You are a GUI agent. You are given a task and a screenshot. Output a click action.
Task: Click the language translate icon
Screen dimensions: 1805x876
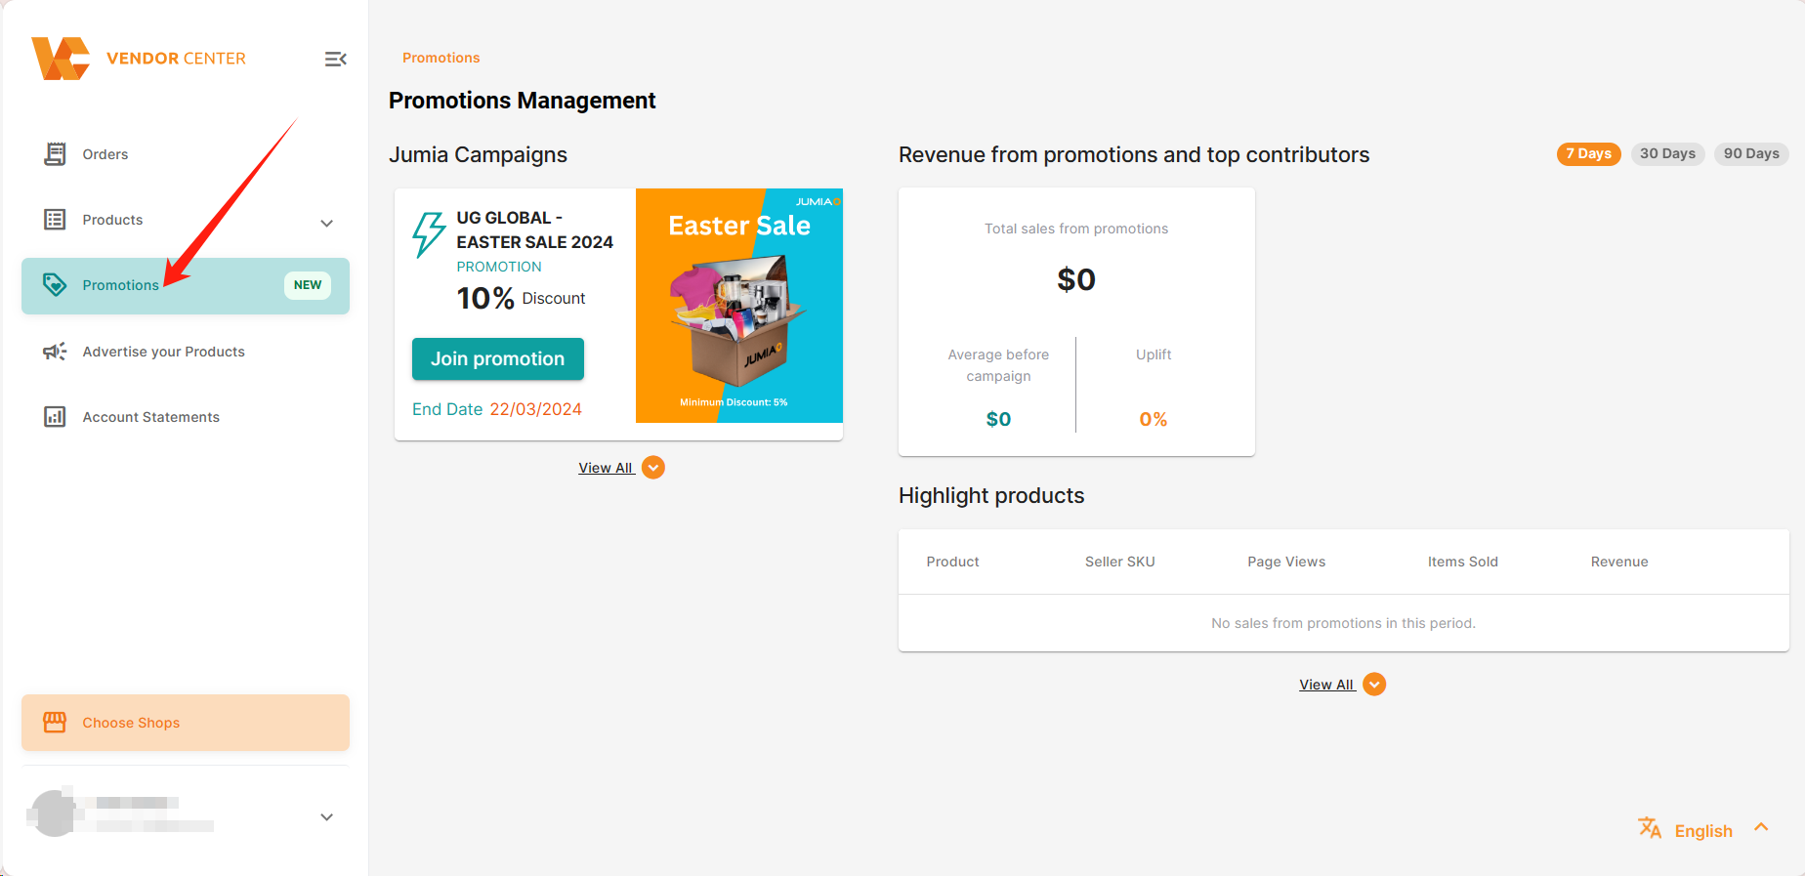click(1650, 828)
